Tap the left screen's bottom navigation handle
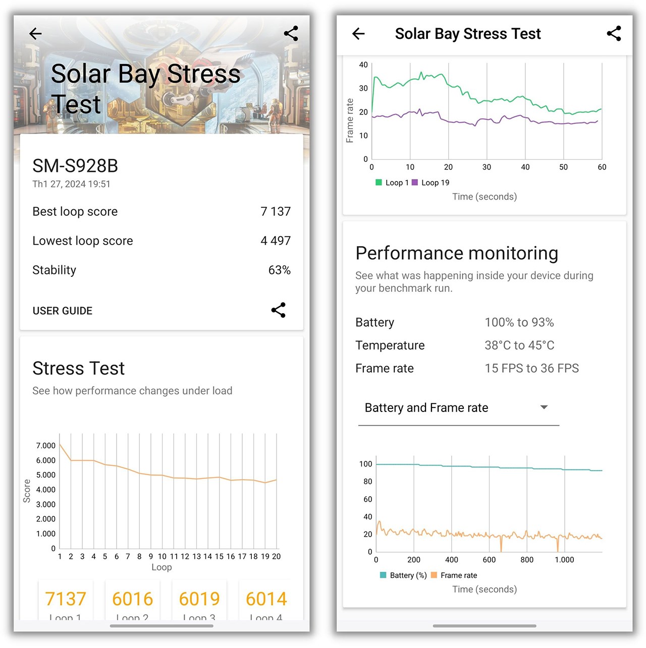This screenshot has width=646, height=648. (161, 626)
